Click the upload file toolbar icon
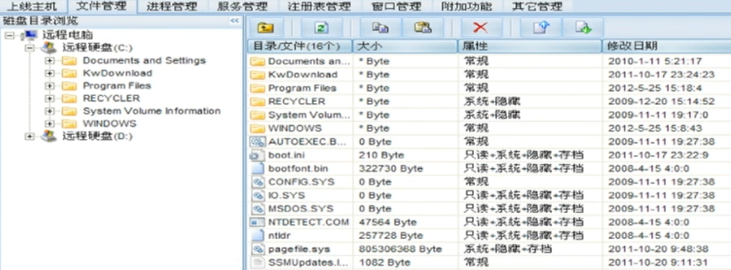The image size is (731, 270). (x=541, y=27)
